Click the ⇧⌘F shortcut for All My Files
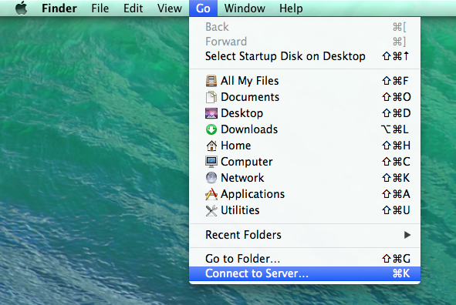The width and height of the screenshot is (456, 305). click(x=395, y=81)
